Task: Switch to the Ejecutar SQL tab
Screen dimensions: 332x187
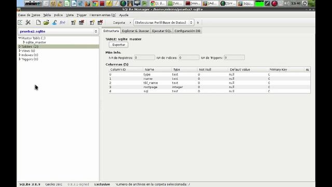Action: (161, 31)
